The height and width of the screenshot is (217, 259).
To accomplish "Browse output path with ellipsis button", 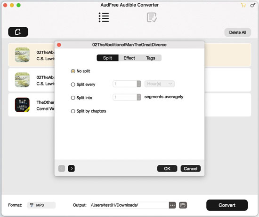I will tap(172, 205).
